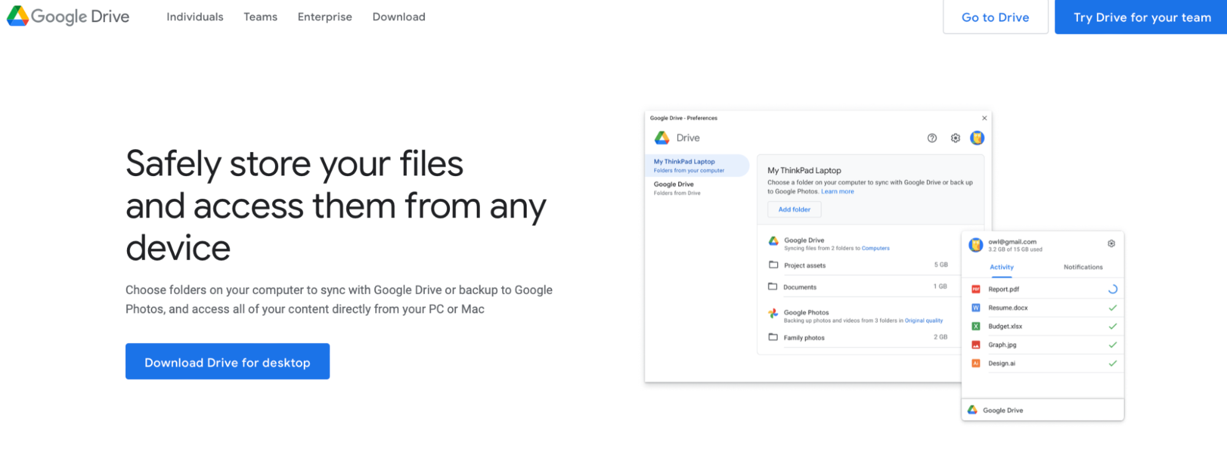Click the Go to Drive button
This screenshot has height=462, width=1227.
996,17
